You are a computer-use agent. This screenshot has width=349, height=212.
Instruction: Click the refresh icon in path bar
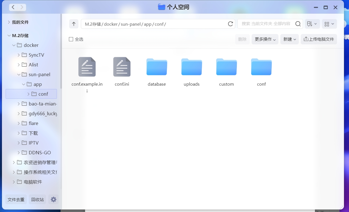(x=230, y=24)
